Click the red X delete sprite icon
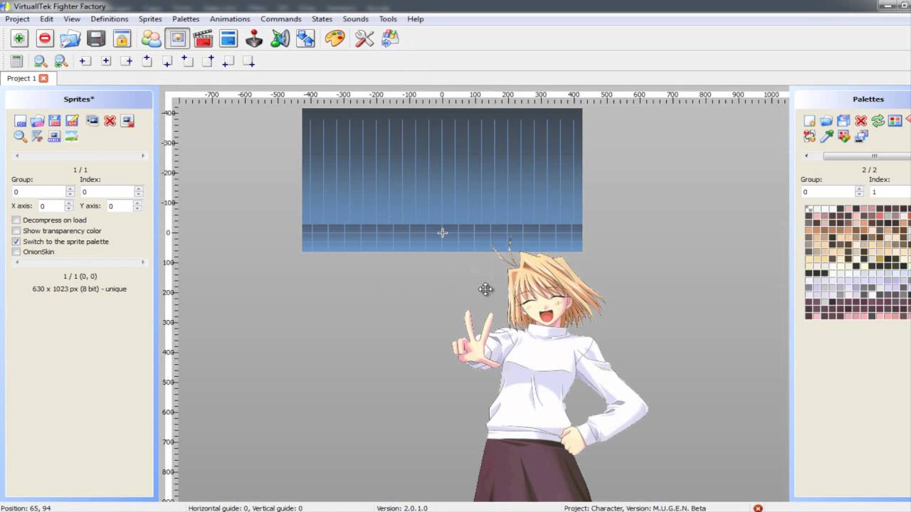The image size is (911, 512). 110,121
